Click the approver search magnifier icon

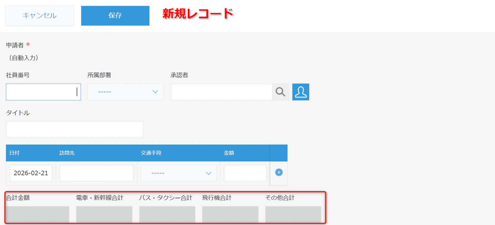tap(280, 92)
